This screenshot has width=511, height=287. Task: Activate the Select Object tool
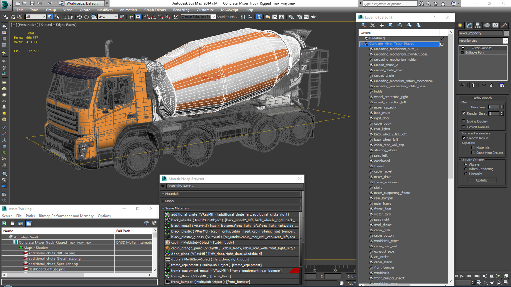(50, 17)
